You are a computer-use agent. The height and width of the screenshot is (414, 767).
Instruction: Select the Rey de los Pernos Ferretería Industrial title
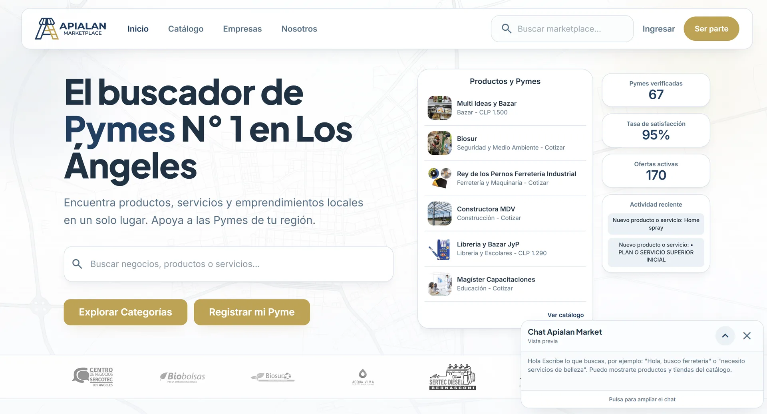tap(517, 174)
